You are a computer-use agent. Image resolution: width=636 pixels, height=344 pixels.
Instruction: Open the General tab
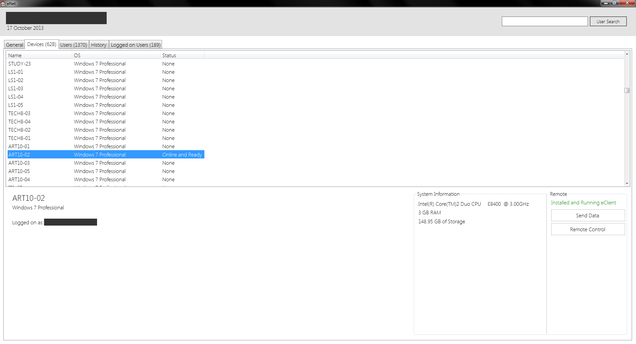[15, 45]
